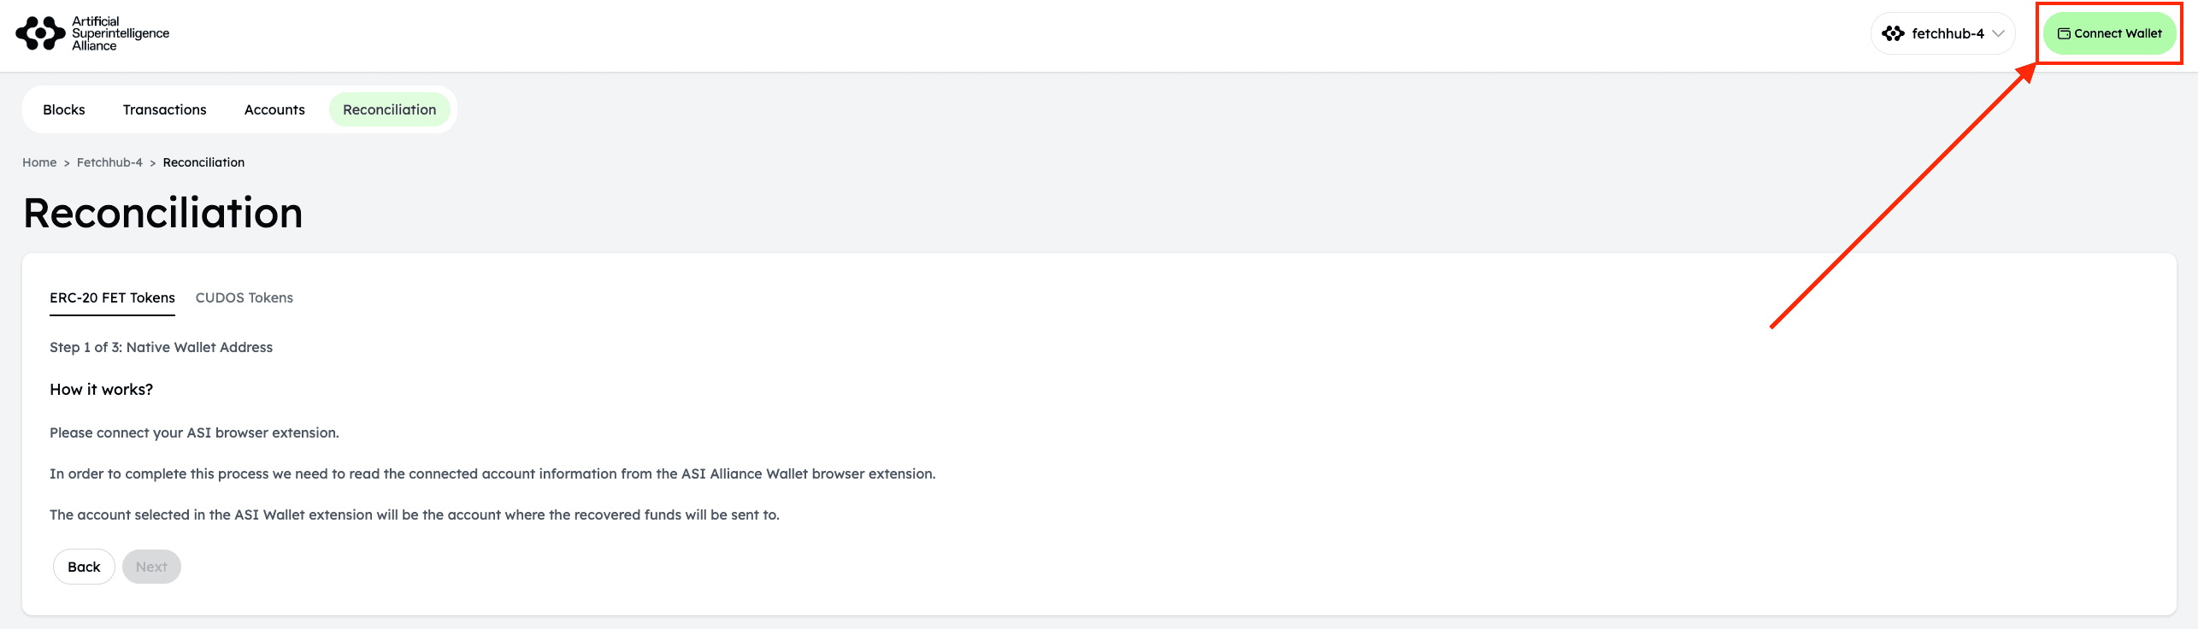
Task: Click the fetchhub-4 network logo icon
Action: point(1893,34)
